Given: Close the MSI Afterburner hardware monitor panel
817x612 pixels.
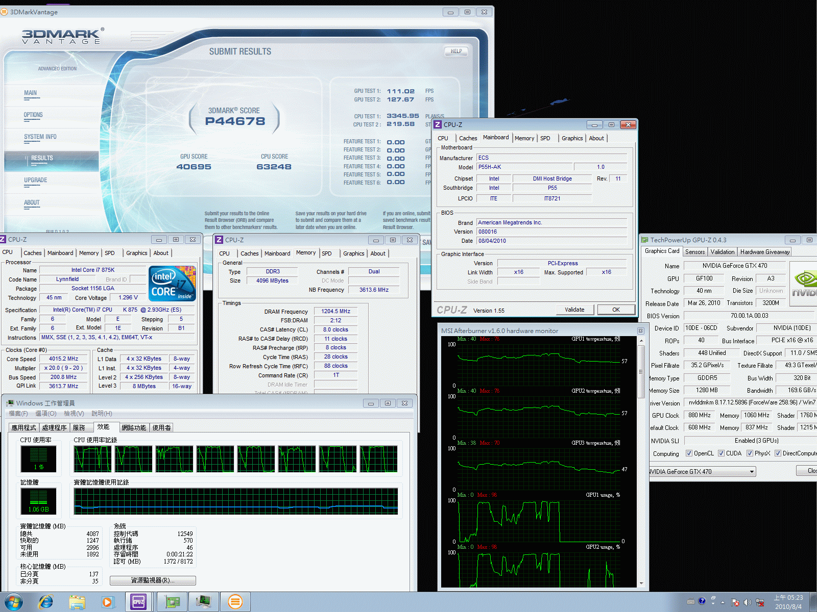Looking at the screenshot, I should (x=640, y=331).
